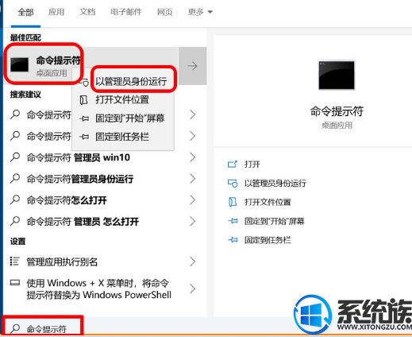
Task: Choose 固定到任务栏 in the context menu
Action: pos(122,137)
